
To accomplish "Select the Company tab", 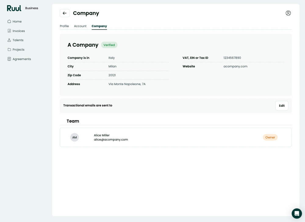I will (99, 26).
